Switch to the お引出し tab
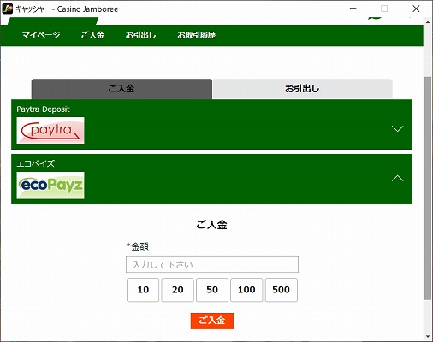Screen dimensions: 433x342 302,89
